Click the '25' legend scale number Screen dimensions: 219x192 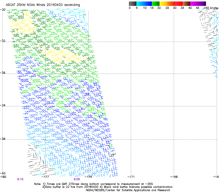coord(167,8)
